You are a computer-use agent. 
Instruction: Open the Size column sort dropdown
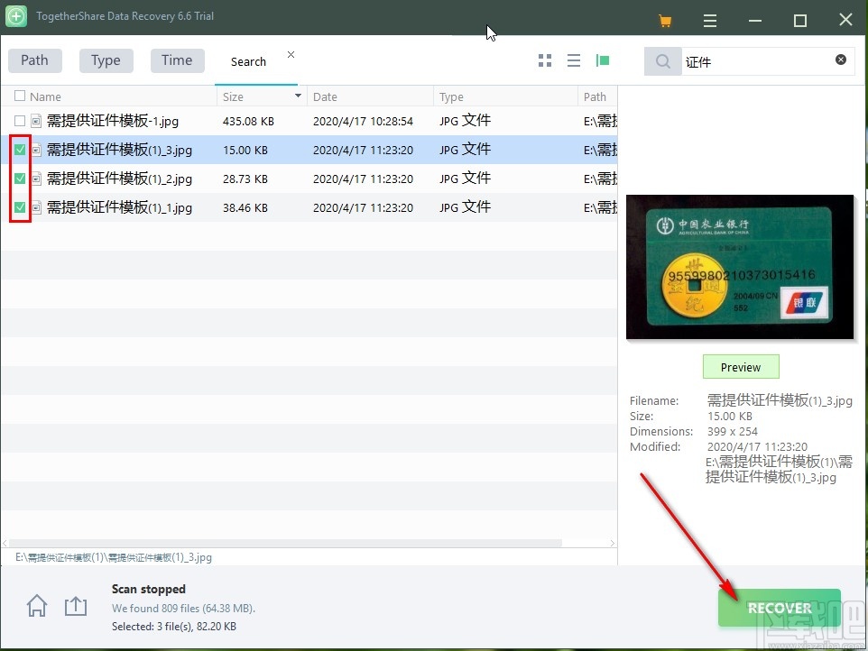(298, 96)
